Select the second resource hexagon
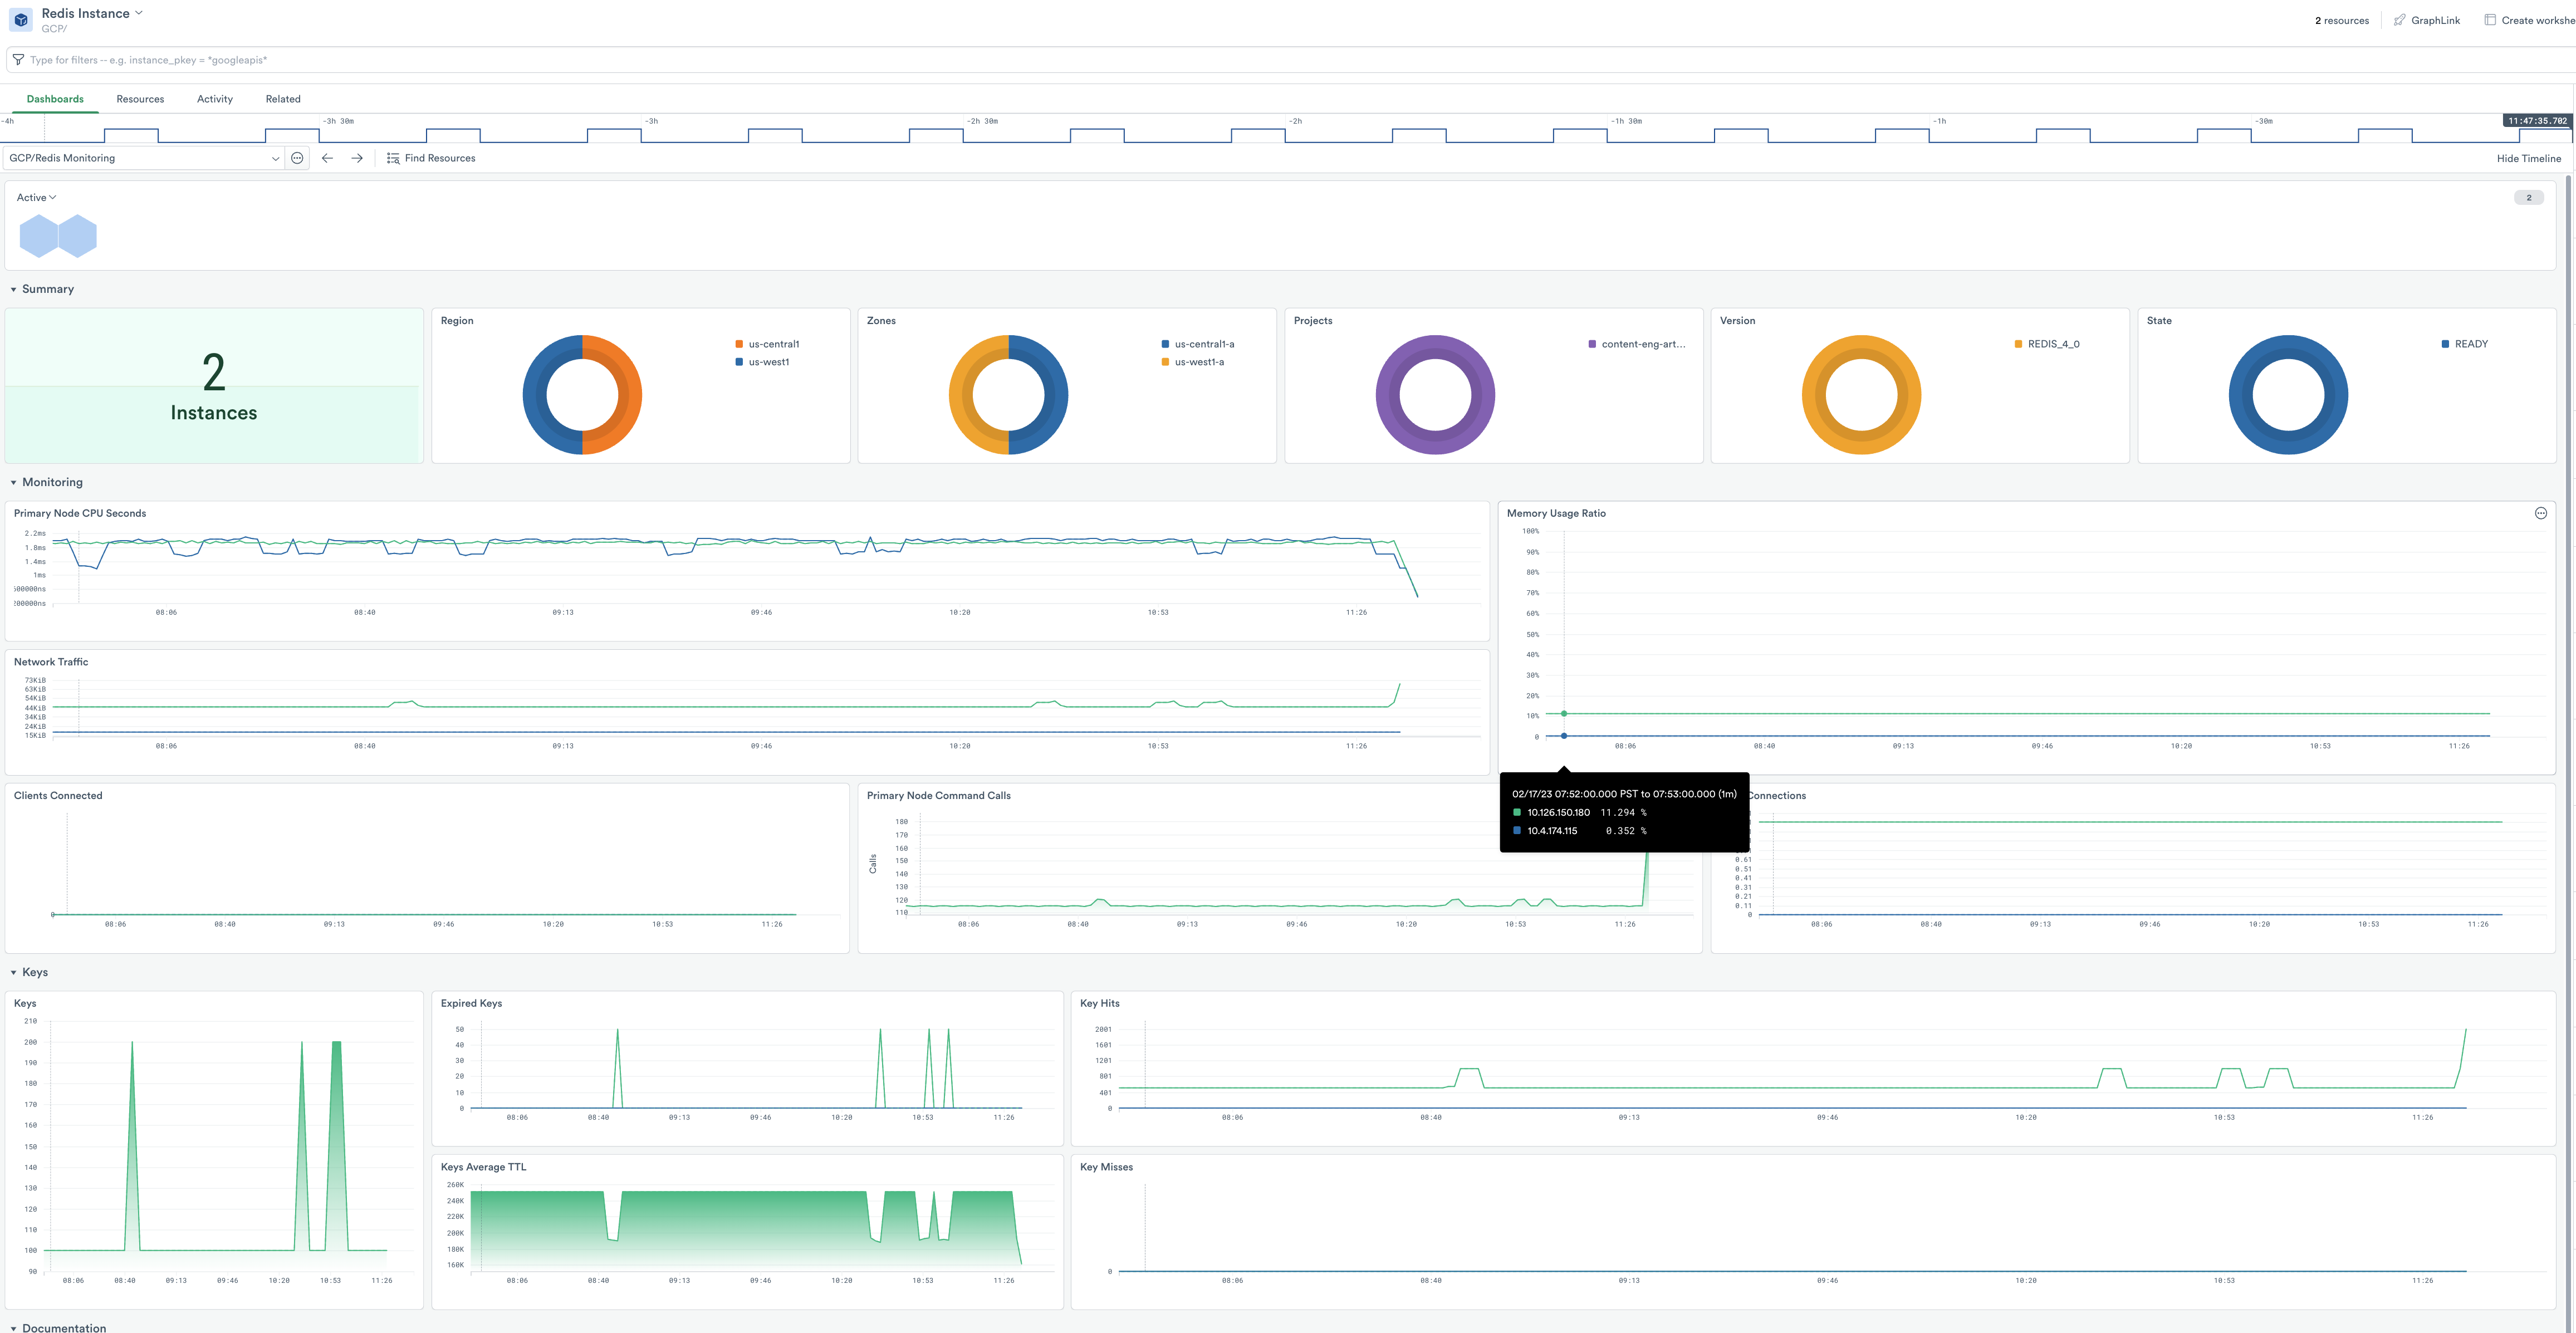 pyautogui.click(x=78, y=236)
